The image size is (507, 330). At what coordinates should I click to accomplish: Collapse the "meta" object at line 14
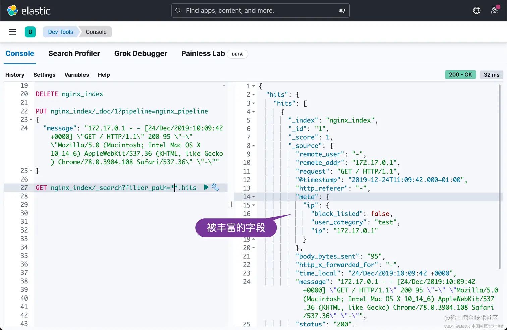tap(253, 197)
